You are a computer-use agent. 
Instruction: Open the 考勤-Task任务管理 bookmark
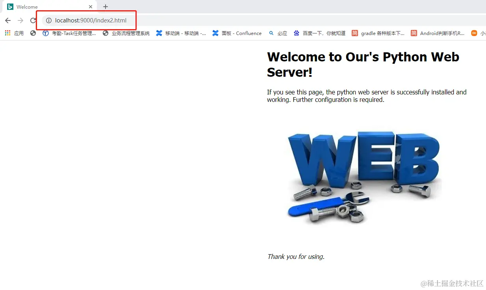point(69,33)
